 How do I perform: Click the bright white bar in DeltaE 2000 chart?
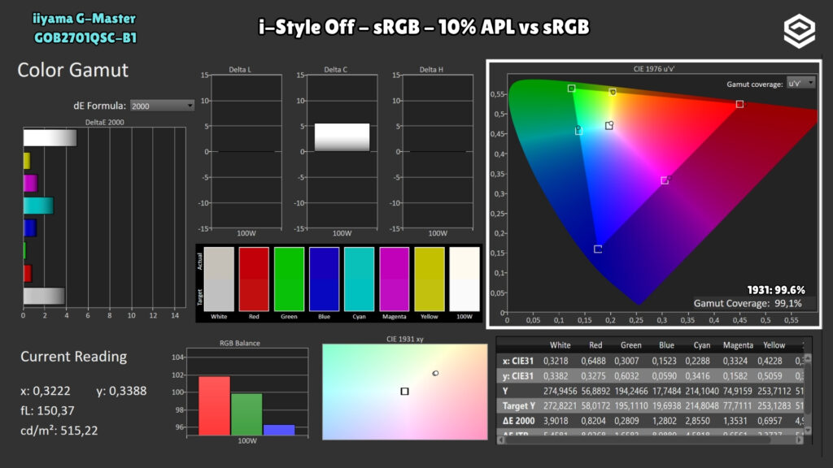pos(50,138)
